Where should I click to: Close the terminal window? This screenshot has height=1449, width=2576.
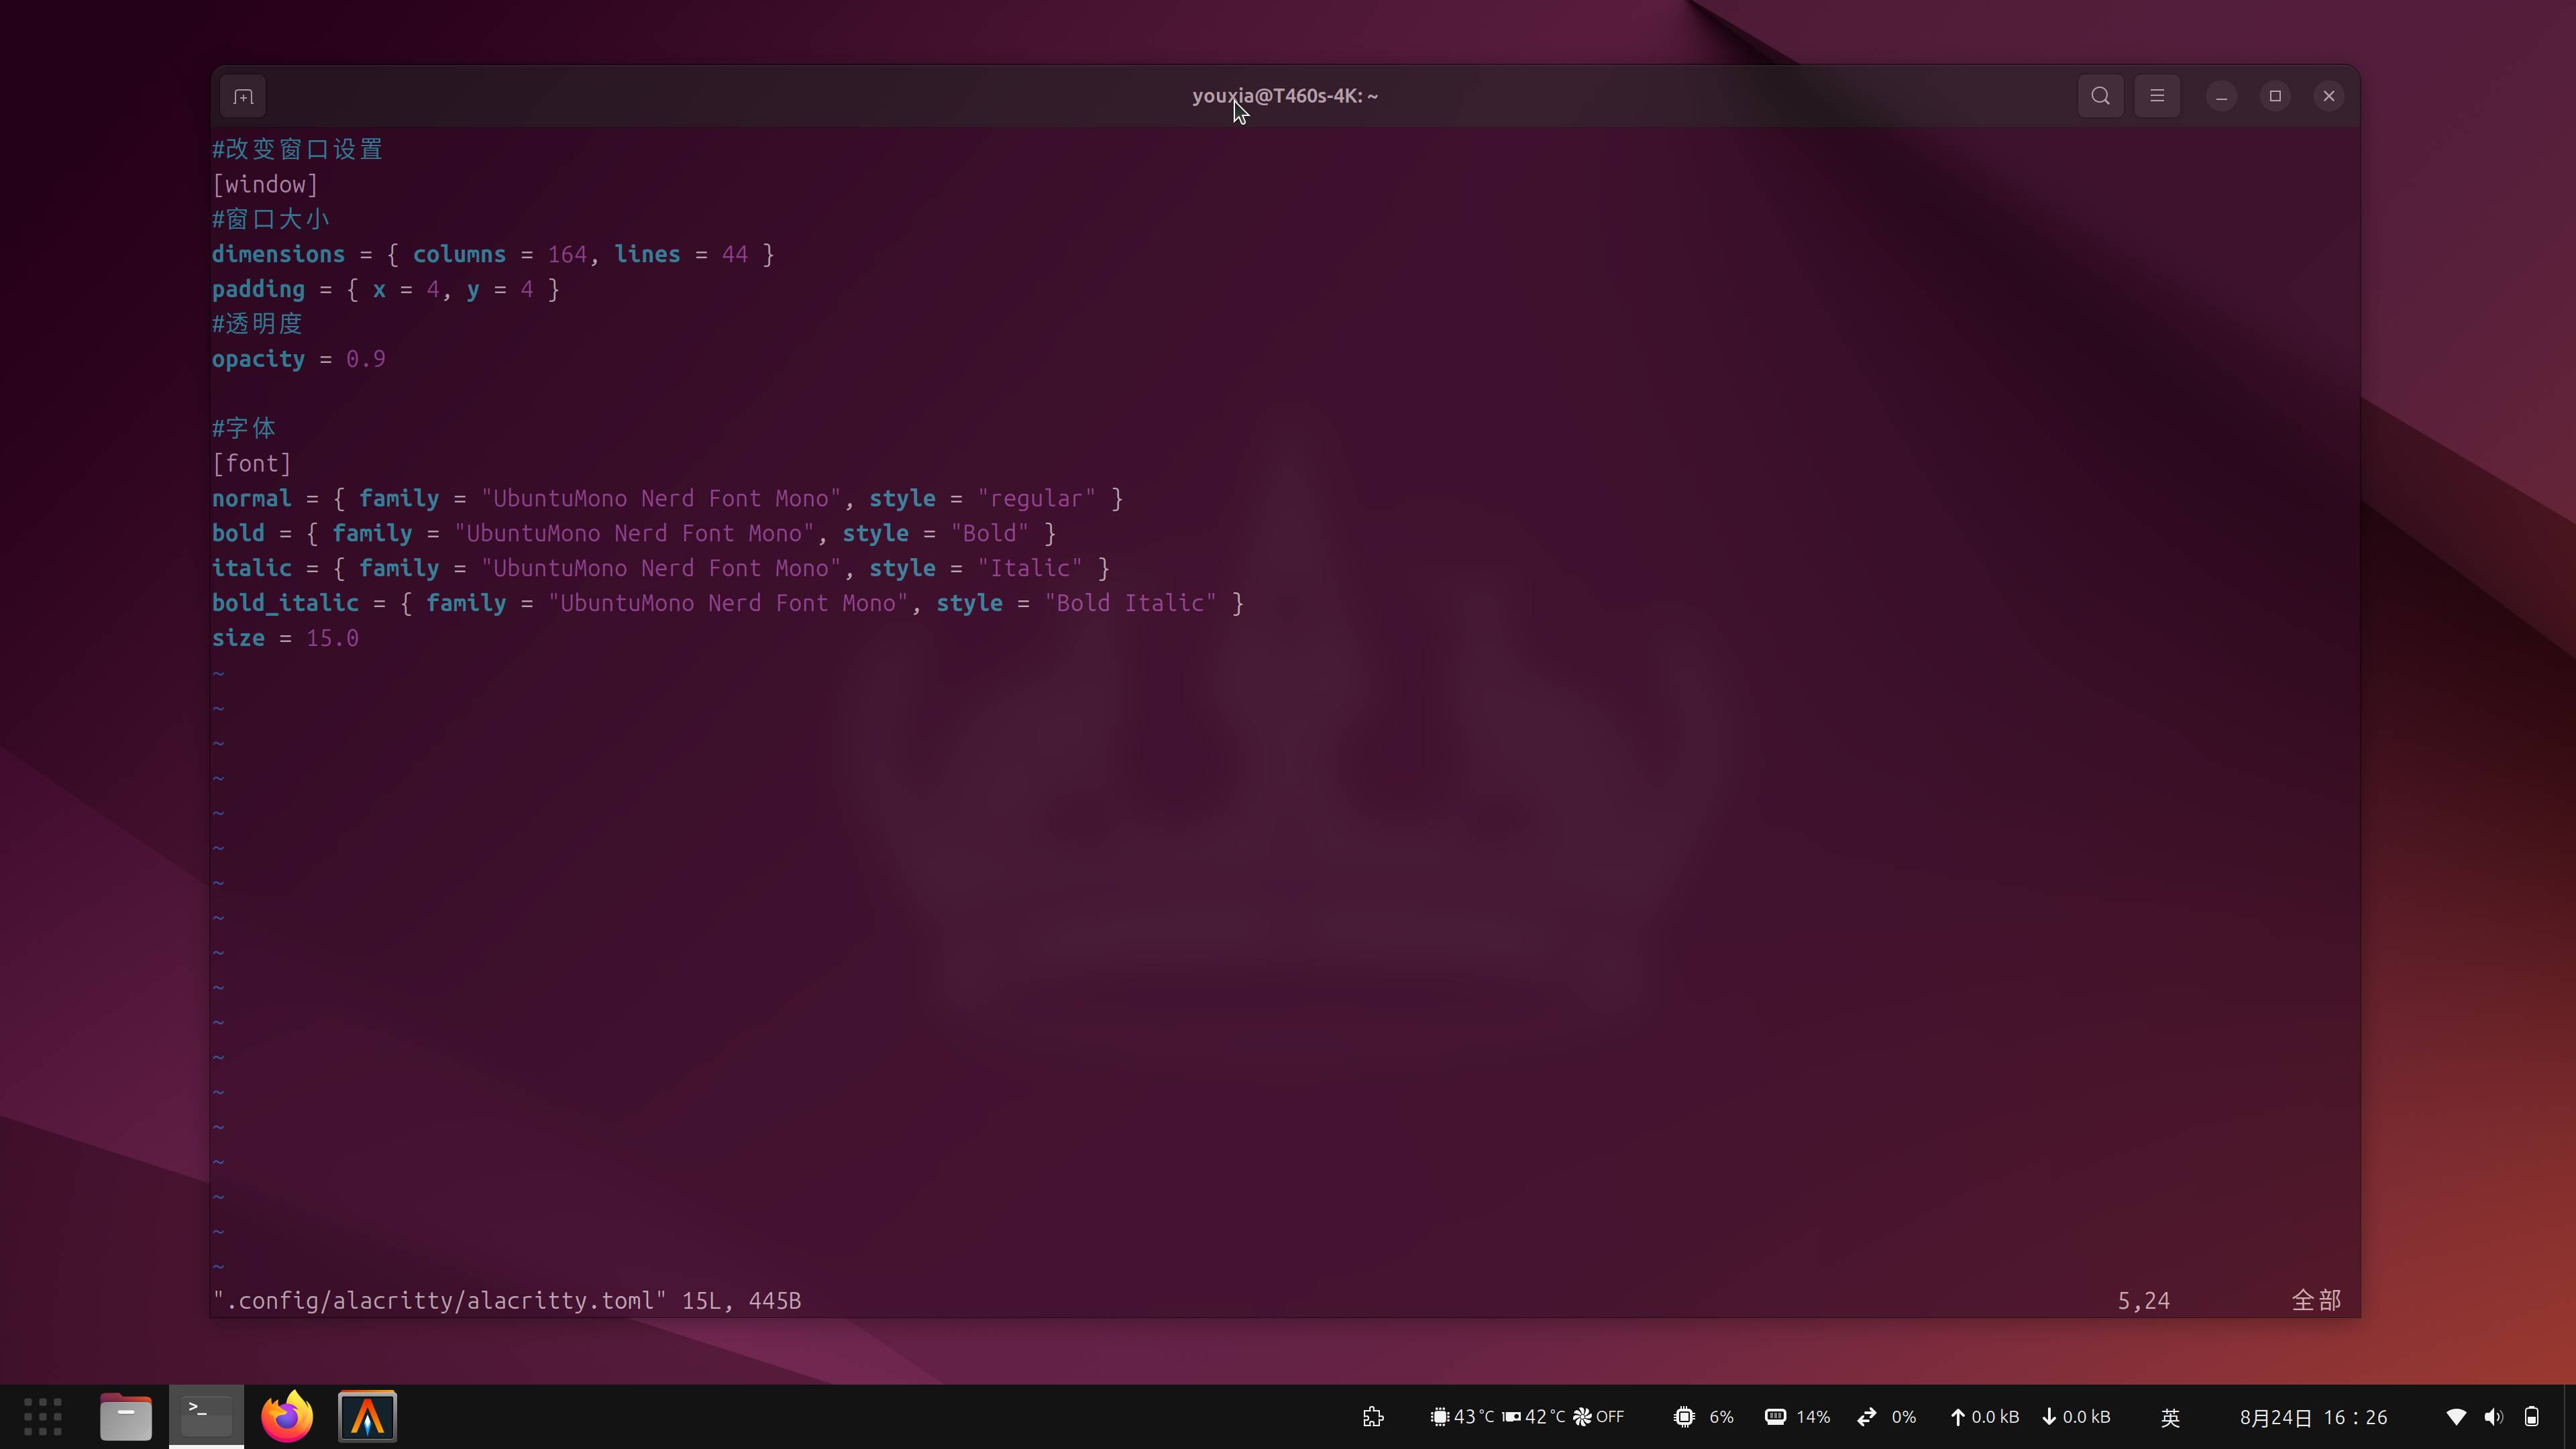(x=2329, y=96)
